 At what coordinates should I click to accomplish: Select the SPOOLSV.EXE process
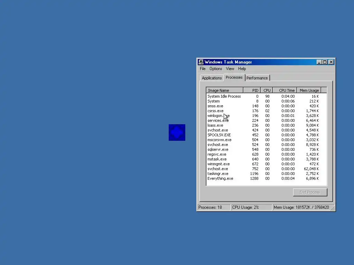(x=267, y=135)
